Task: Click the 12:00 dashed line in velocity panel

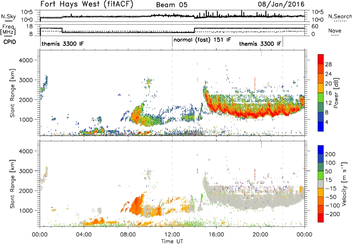Action: (172, 183)
